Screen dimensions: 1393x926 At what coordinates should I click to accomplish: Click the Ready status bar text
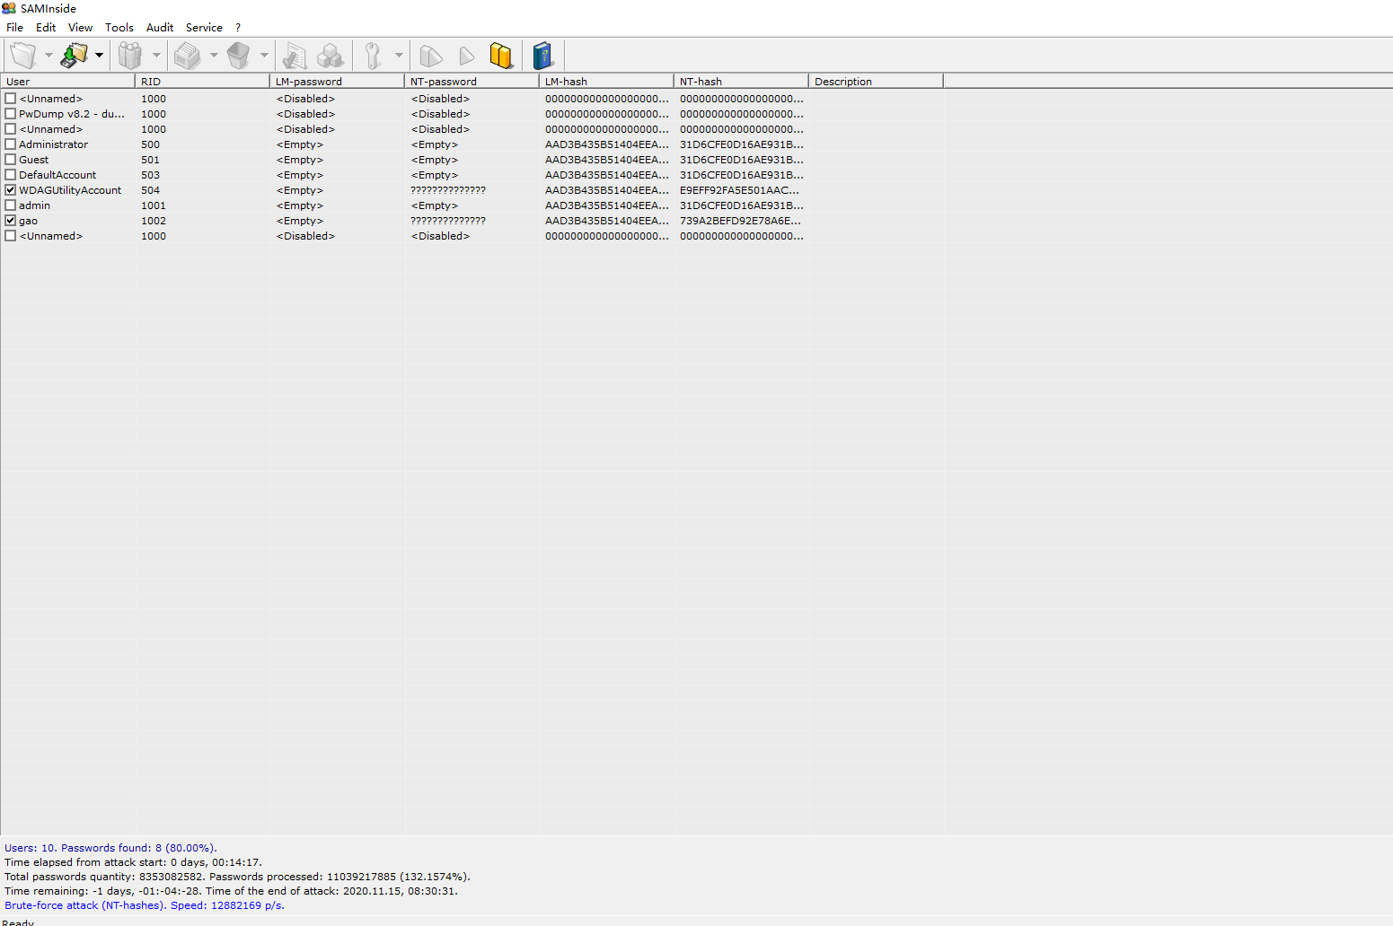[x=18, y=922]
